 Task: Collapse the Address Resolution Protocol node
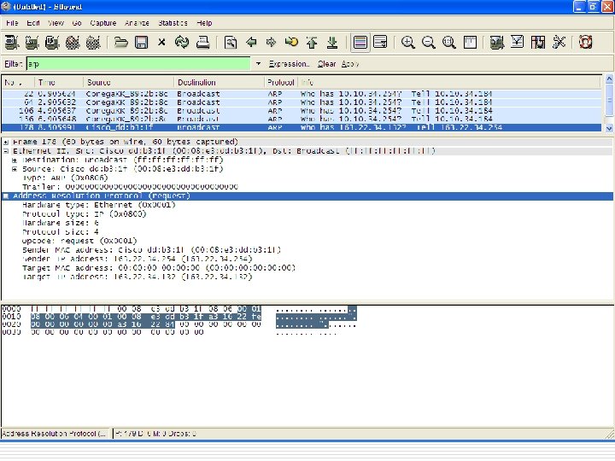pos(6,196)
